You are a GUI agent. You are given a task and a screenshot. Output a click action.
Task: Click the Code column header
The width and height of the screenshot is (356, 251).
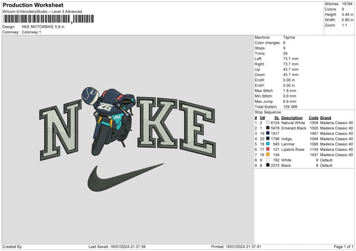[313, 118]
